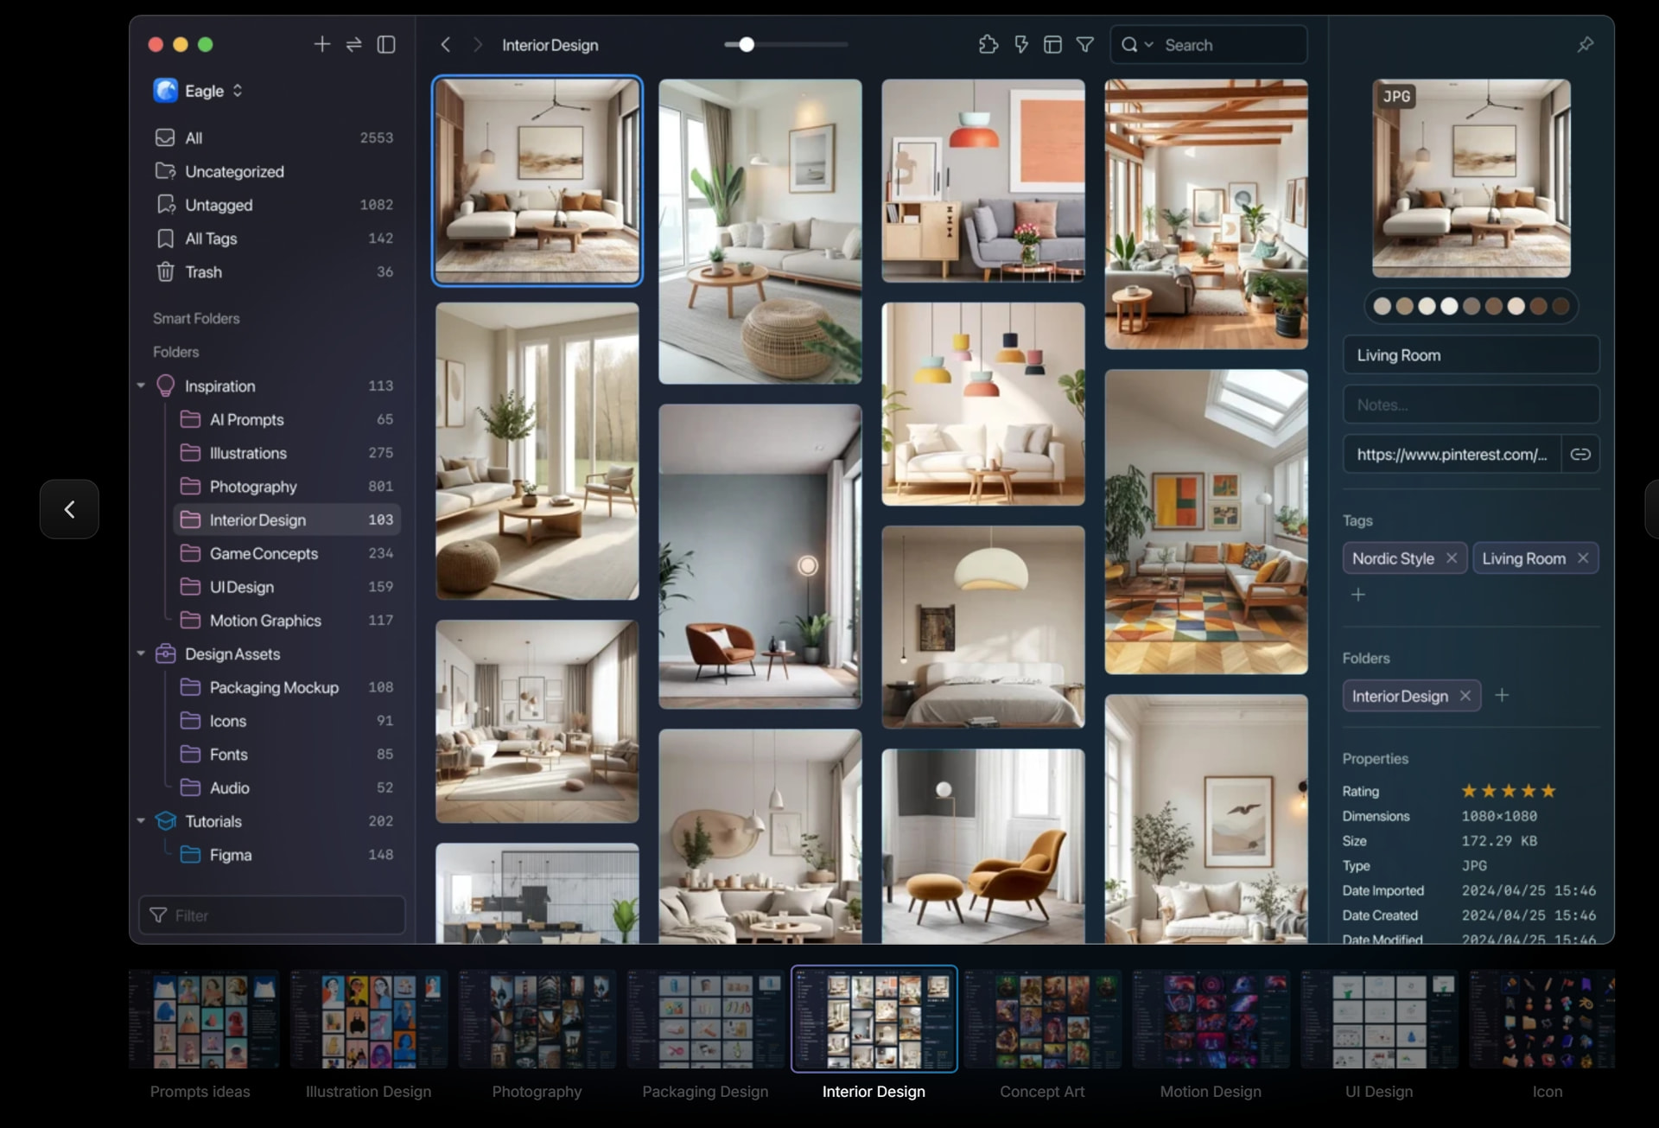
Task: Click the lightning bolt action icon
Action: click(x=1021, y=44)
